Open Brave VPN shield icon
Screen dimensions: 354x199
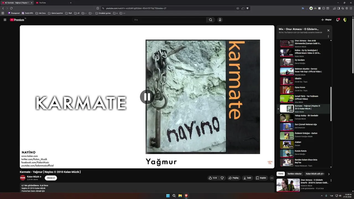point(347,8)
